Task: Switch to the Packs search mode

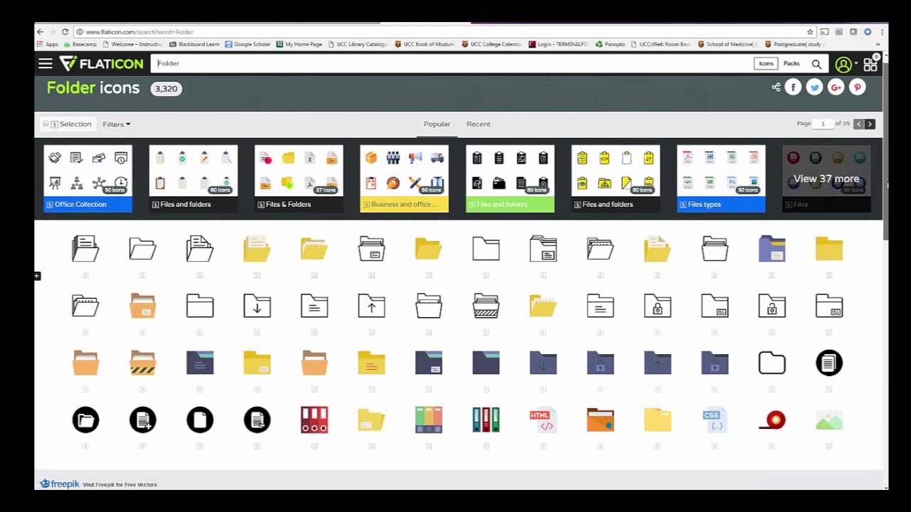Action: [791, 63]
